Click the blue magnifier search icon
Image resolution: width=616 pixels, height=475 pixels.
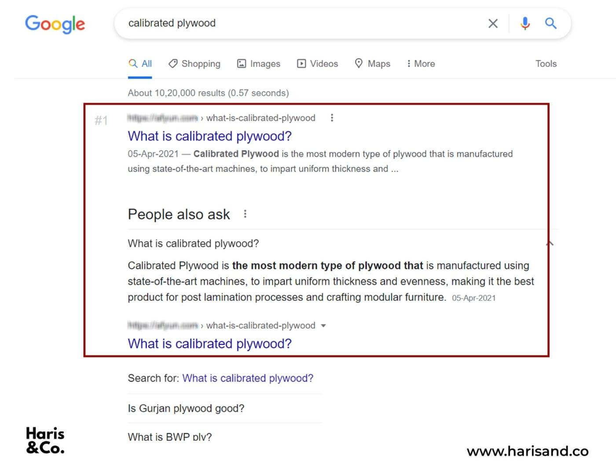(x=551, y=23)
